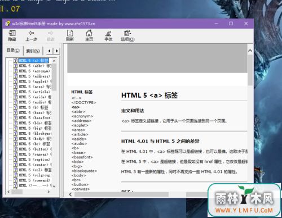Select tree item HTML 5 <acronym>
This screenshot has width=282, height=218.
point(34,71)
